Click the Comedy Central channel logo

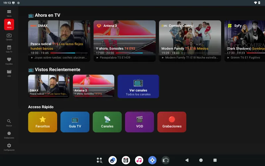click(x=164, y=26)
